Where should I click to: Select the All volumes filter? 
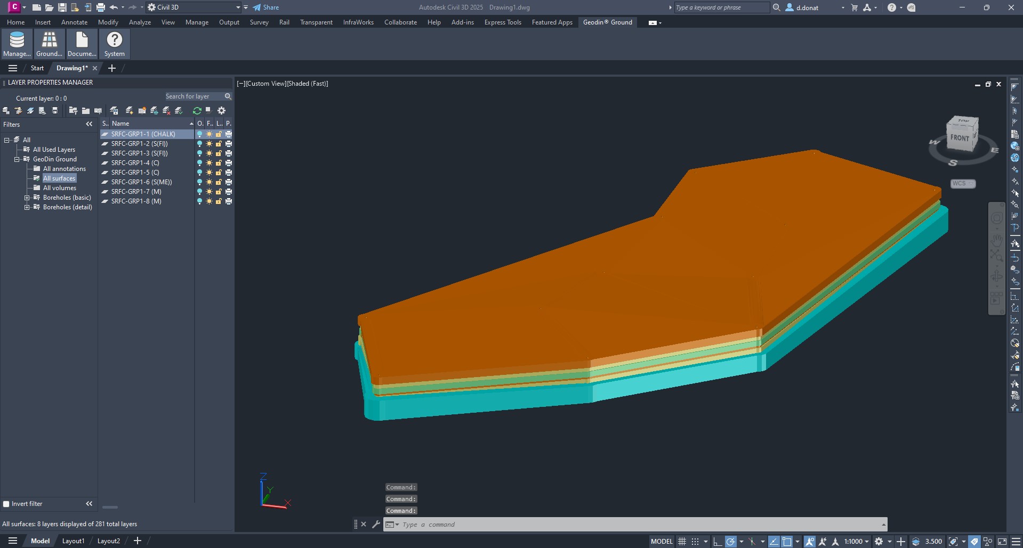(x=59, y=188)
